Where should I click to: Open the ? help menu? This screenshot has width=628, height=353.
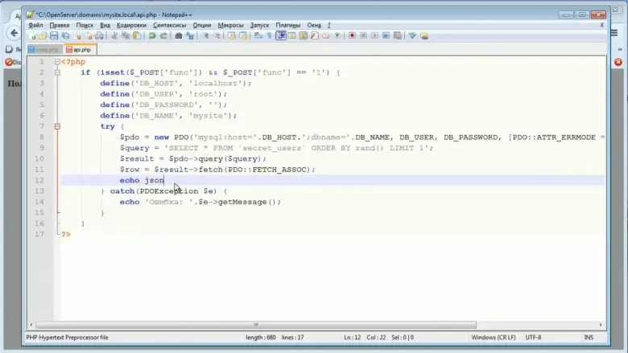tap(328, 25)
